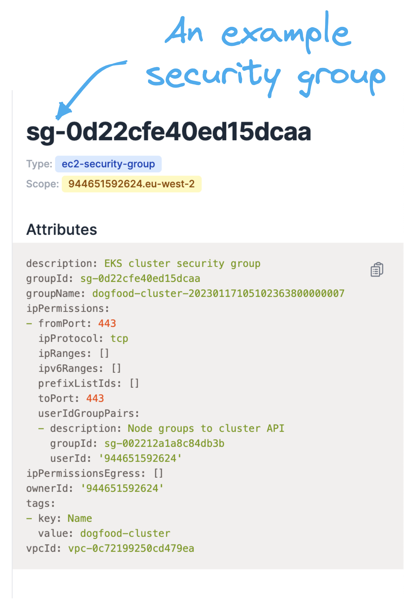Click the fromPort 443 value
Viewport: 413px width, 608px height.
click(107, 324)
